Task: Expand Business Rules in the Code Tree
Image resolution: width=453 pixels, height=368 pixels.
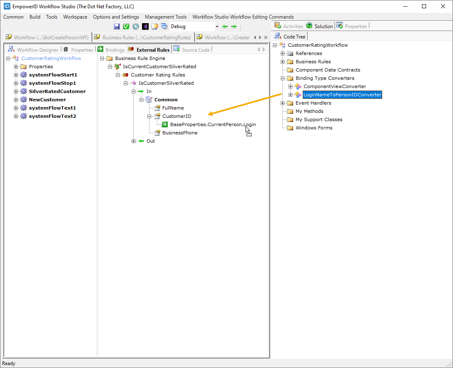Action: pos(282,62)
